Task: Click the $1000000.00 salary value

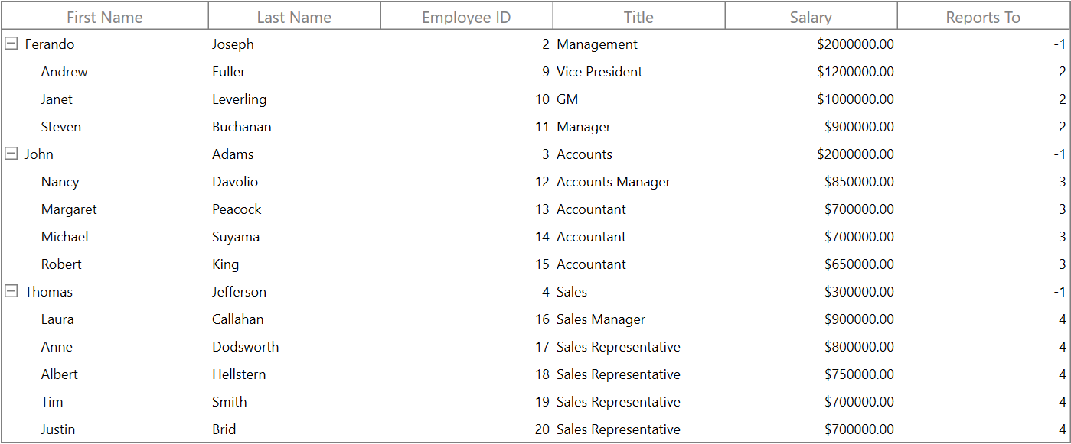Action: (856, 99)
